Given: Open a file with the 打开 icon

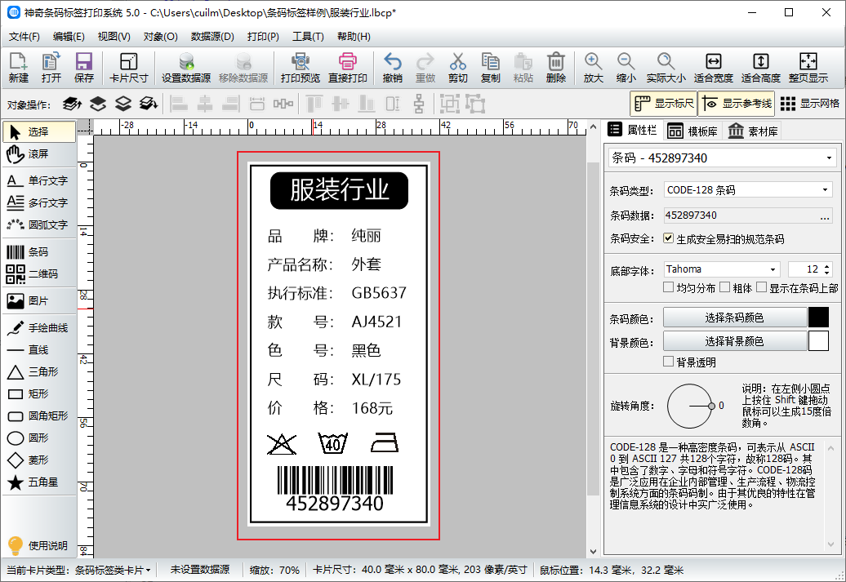Looking at the screenshot, I should [x=51, y=68].
